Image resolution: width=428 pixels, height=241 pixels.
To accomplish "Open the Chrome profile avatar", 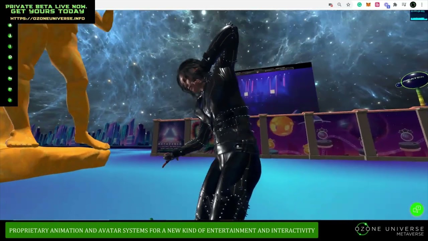I will [413, 5].
